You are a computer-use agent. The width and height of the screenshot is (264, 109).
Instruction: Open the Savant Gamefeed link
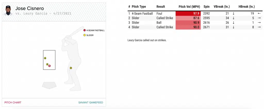[90, 103]
